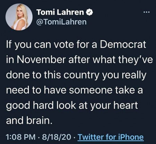Open the @TomiLahren handle

(x=61, y=22)
